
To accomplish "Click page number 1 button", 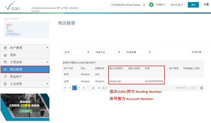I will [75, 88].
